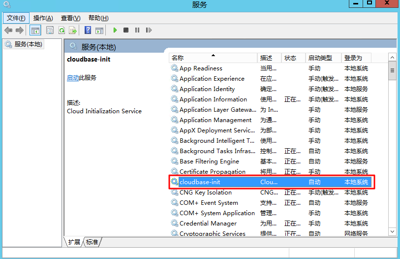Go forward with the right arrow toolbar icon
The width and height of the screenshot is (400, 259).
pos(19,31)
